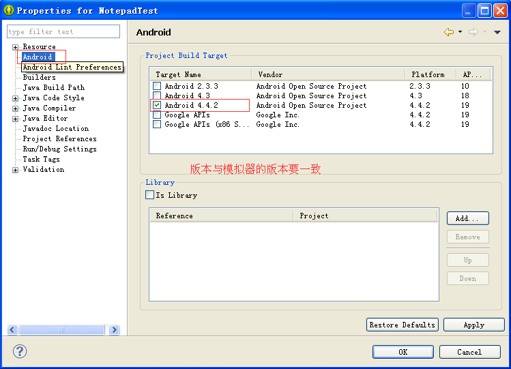This screenshot has width=511, height=369.
Task: Expand the Resource tree node
Action: [15, 47]
